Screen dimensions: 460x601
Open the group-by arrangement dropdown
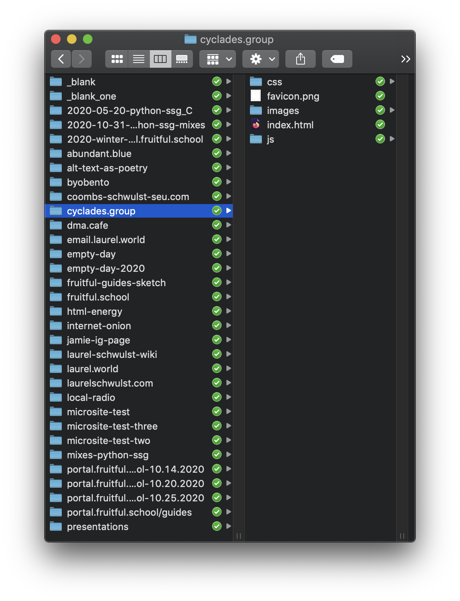[x=218, y=59]
